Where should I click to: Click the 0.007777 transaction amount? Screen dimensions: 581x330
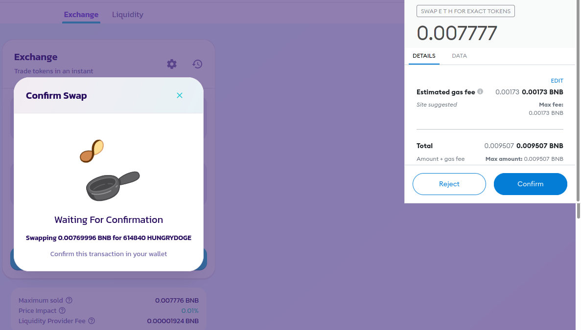(457, 33)
